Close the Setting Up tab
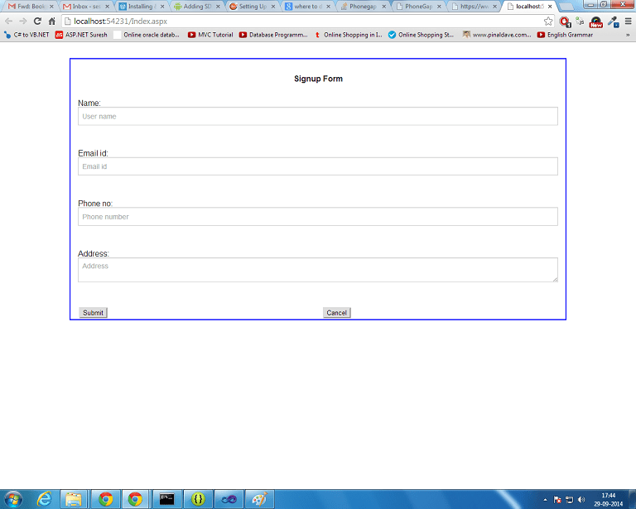 click(x=273, y=7)
